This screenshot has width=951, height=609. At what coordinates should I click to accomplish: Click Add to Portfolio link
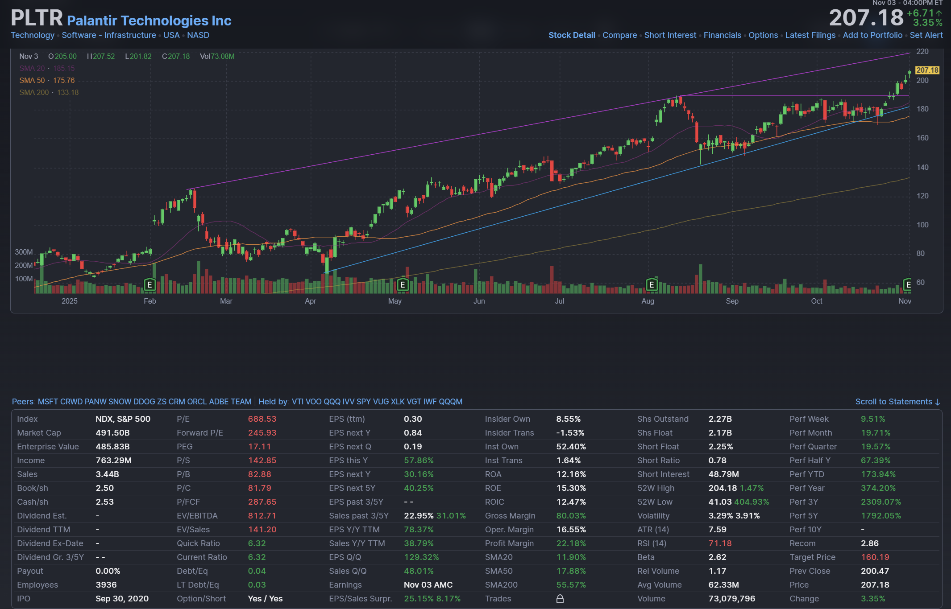(872, 35)
